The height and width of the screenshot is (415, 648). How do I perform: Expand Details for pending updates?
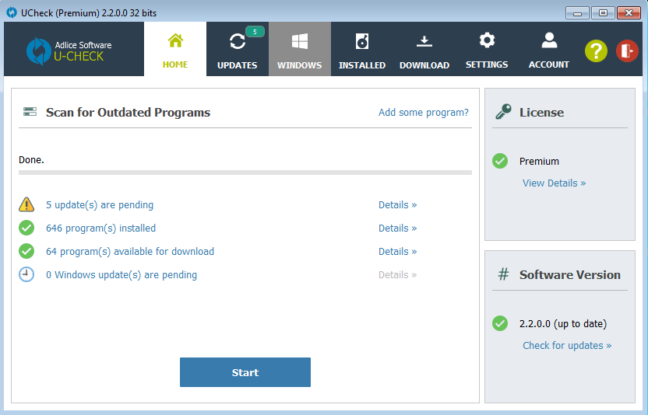coord(397,205)
